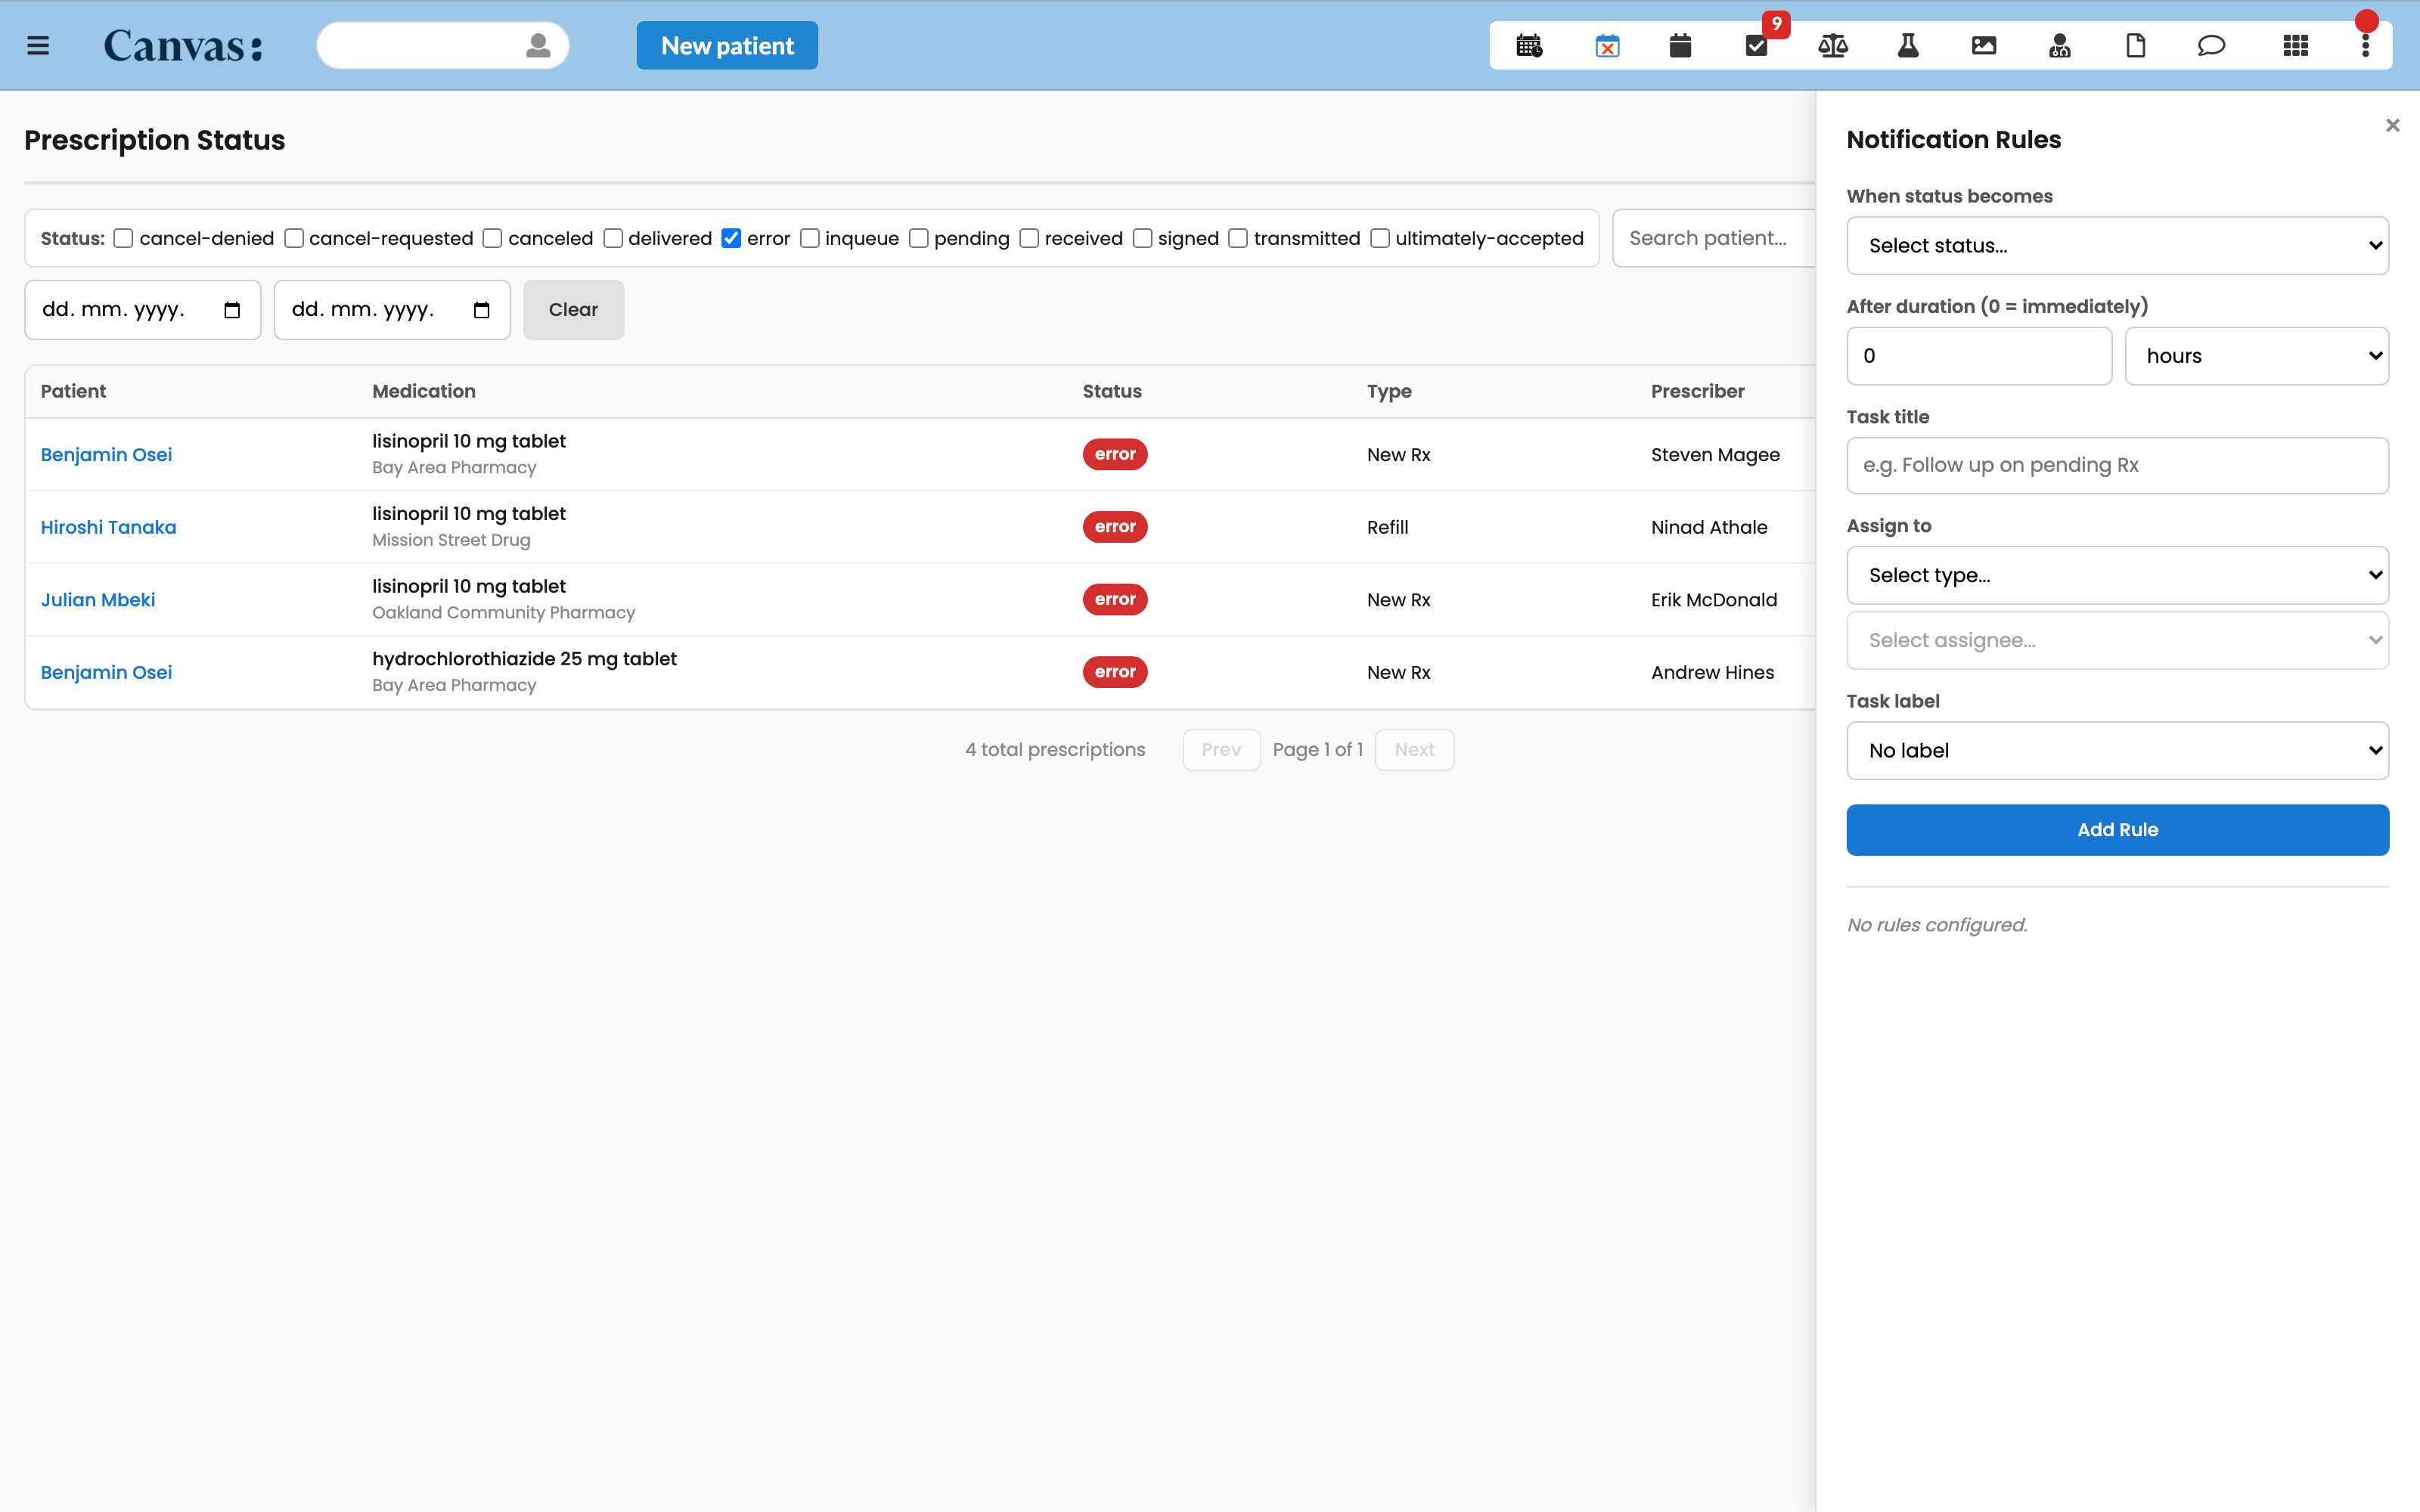
Task: Click the New patient button
Action: 727,46
